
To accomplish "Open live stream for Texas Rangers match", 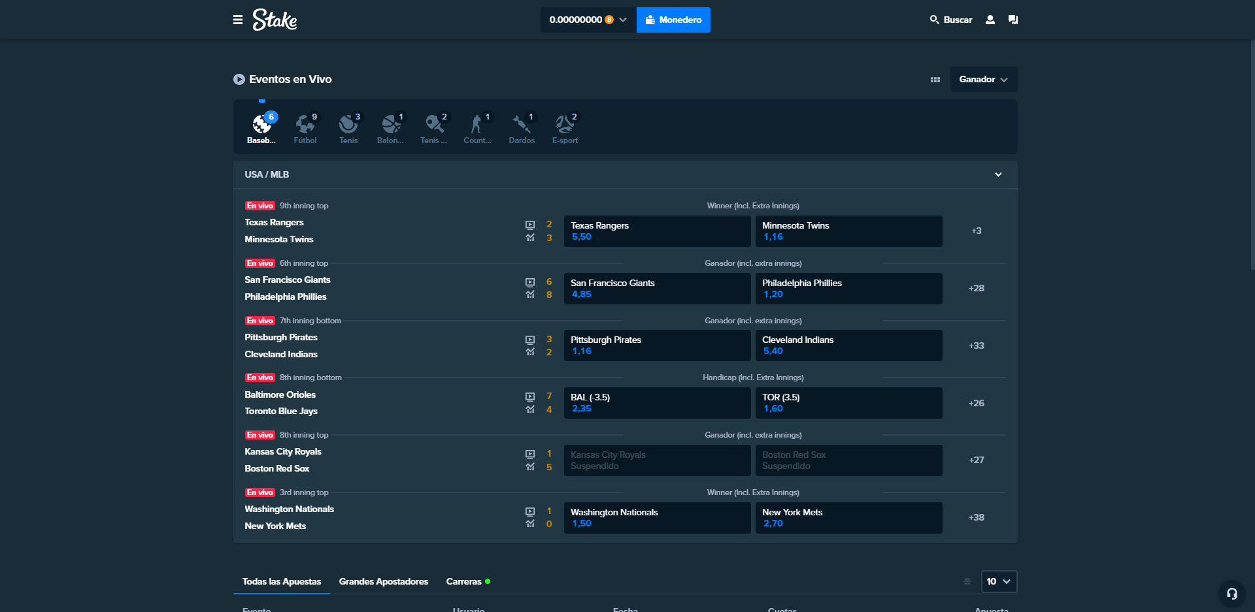I will [530, 225].
